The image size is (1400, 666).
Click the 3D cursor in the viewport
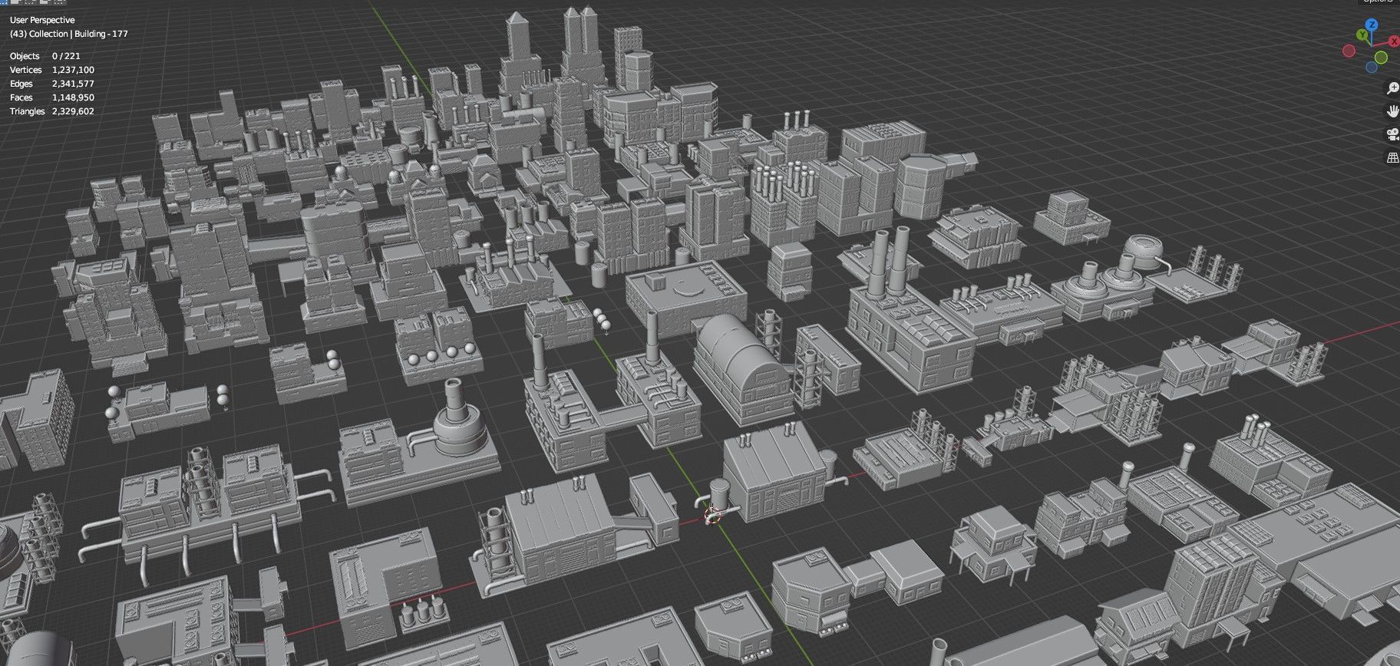(x=713, y=516)
